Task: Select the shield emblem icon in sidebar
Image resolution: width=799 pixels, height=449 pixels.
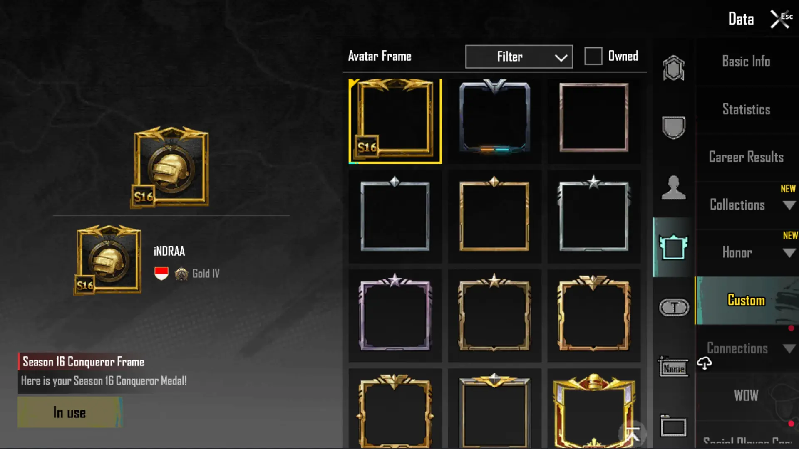Action: (x=673, y=127)
